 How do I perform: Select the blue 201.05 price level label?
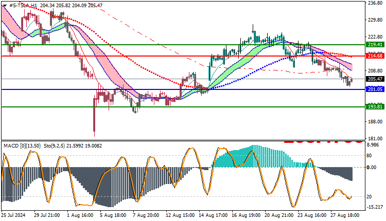click(x=375, y=89)
